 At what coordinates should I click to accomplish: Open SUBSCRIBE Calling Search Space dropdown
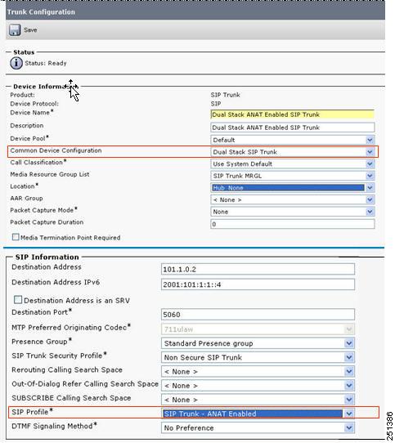coord(258,400)
